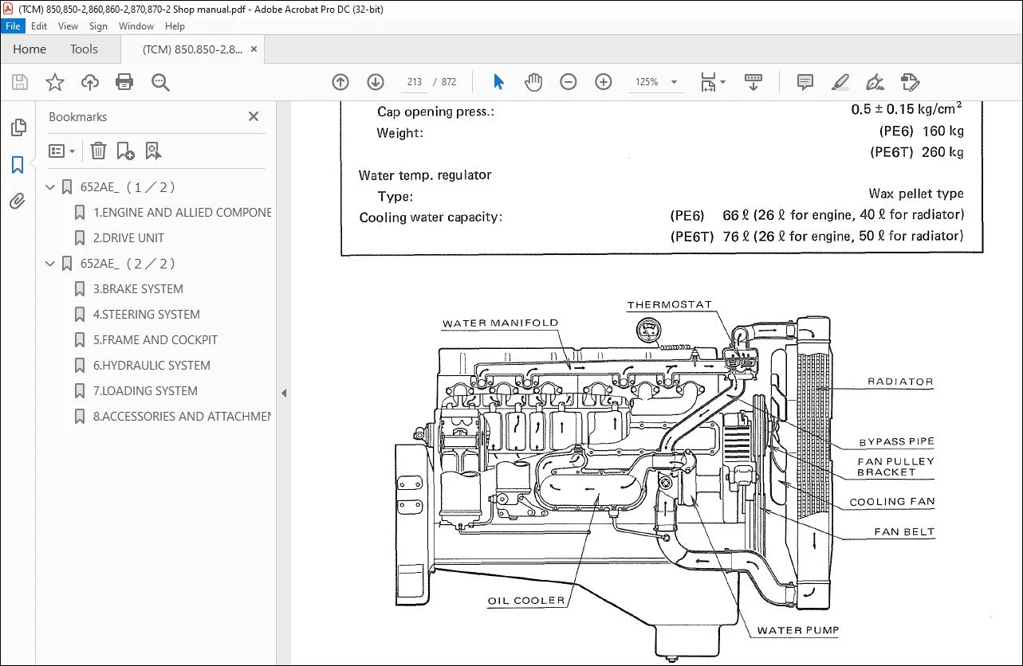Toggle the Bookmarks panel ribbon icon
Viewport: 1023px width, 666px height.
point(18,165)
